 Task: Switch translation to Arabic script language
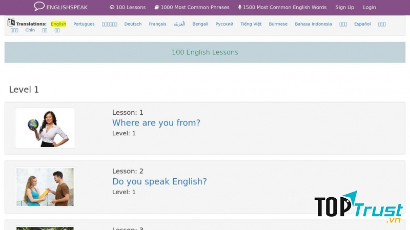[x=179, y=24]
